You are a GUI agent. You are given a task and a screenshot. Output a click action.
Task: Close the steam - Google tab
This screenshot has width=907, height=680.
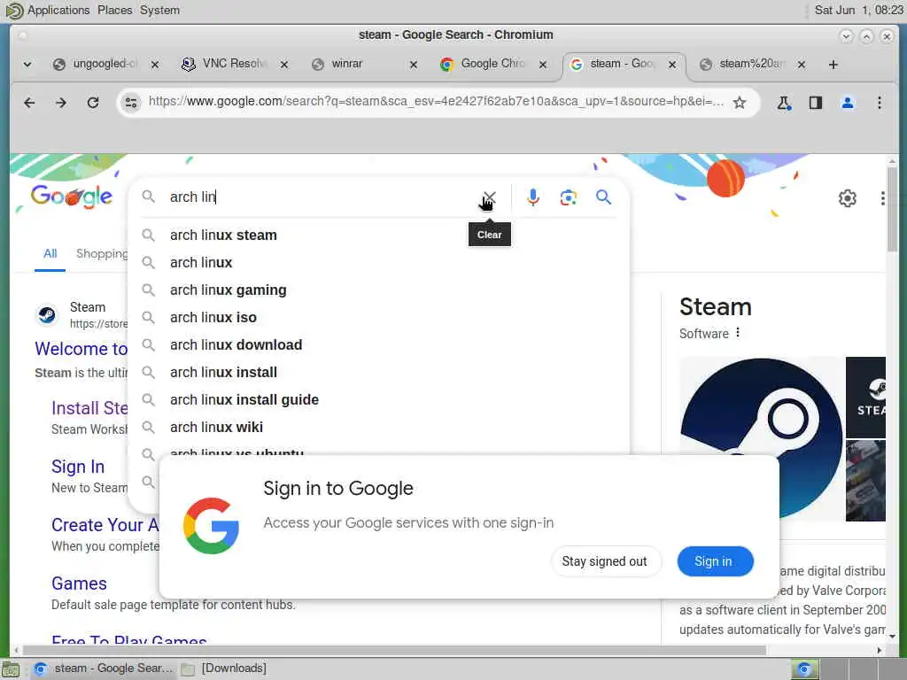[672, 64]
